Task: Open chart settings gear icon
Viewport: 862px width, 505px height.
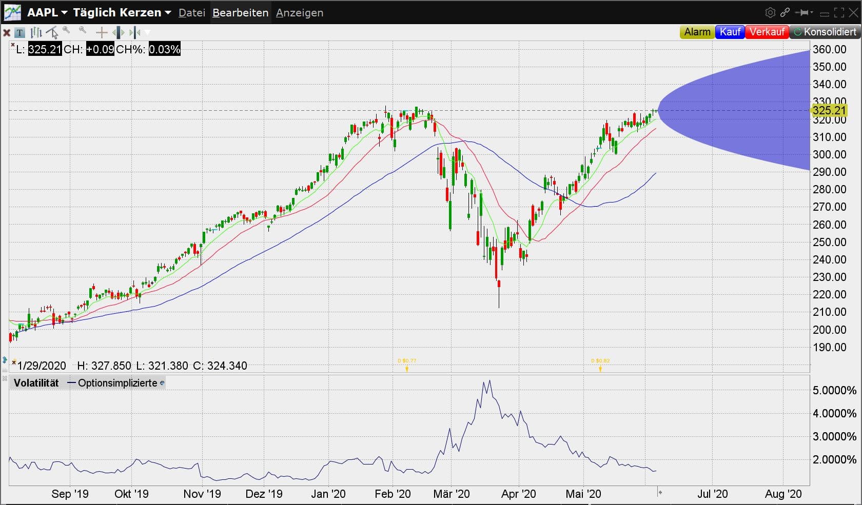Action: pyautogui.click(x=770, y=13)
